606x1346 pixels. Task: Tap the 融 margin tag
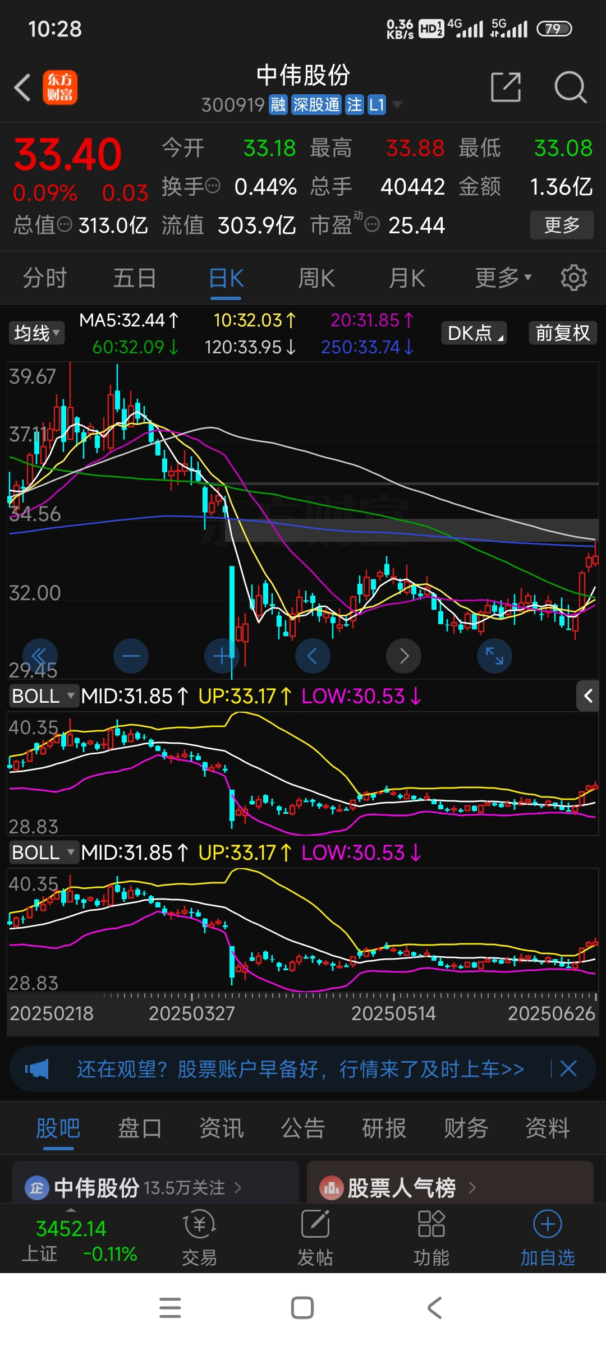pos(278,104)
